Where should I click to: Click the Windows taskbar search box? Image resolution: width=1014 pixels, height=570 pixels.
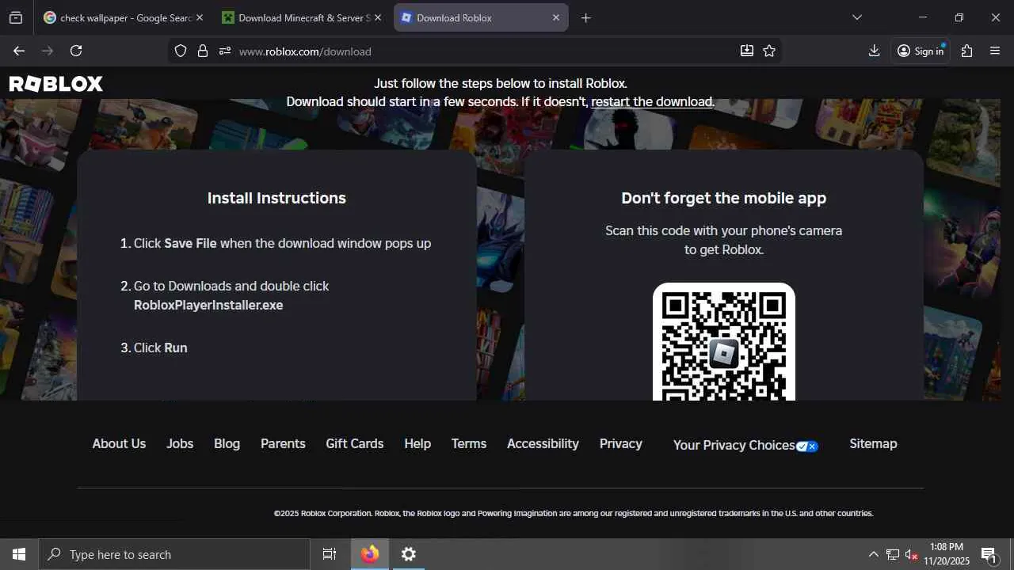click(174, 554)
